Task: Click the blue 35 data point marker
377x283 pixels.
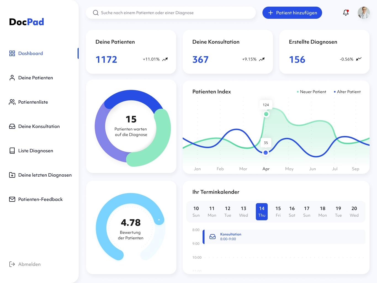Action: click(266, 153)
